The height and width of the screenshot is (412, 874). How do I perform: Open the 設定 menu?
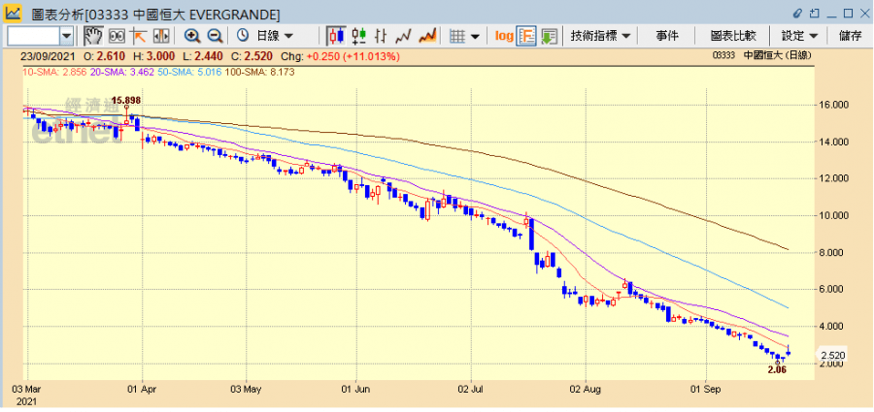[x=799, y=36]
